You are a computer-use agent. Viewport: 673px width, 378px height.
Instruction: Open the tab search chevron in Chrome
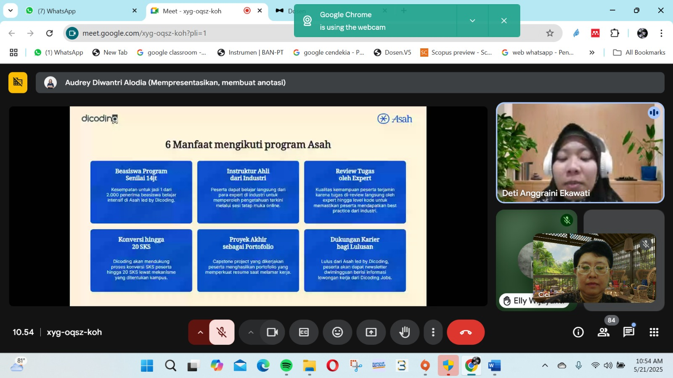(x=10, y=10)
